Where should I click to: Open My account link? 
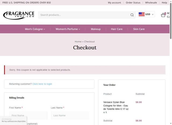114,3
